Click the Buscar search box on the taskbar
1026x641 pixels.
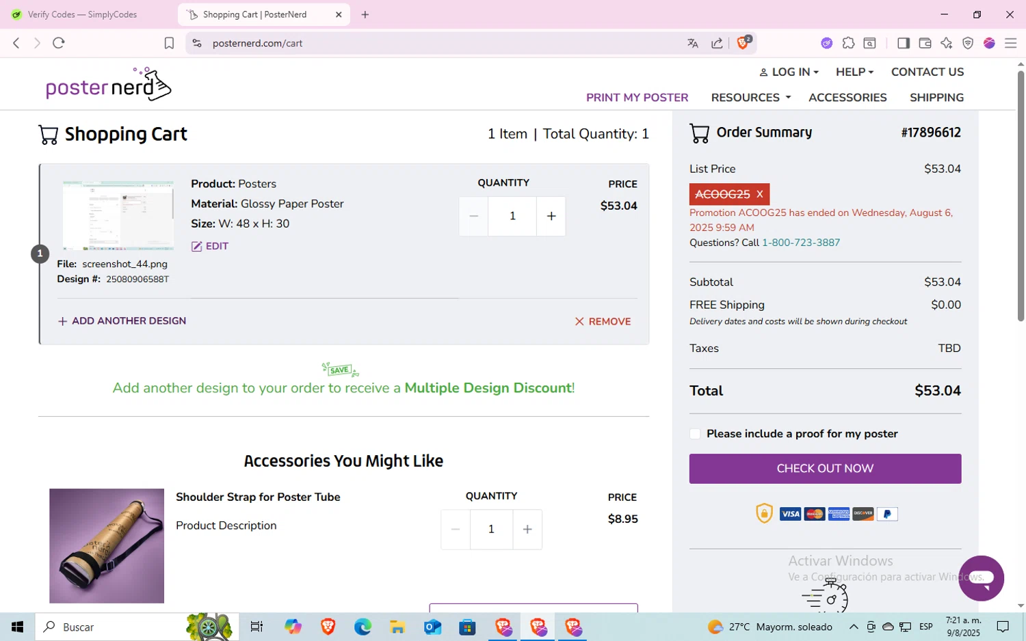(x=137, y=627)
